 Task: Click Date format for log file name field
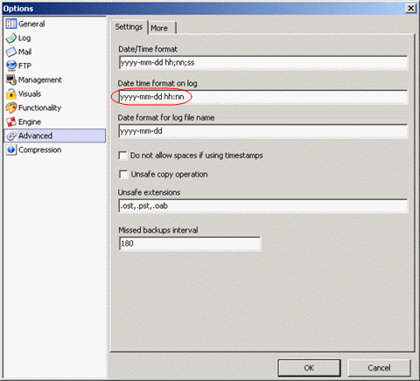[263, 131]
